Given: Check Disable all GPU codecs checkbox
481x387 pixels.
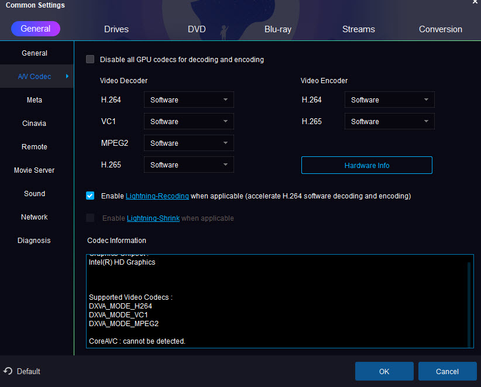Looking at the screenshot, I should [x=90, y=59].
